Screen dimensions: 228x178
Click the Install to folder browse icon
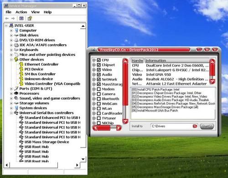pos(195,126)
